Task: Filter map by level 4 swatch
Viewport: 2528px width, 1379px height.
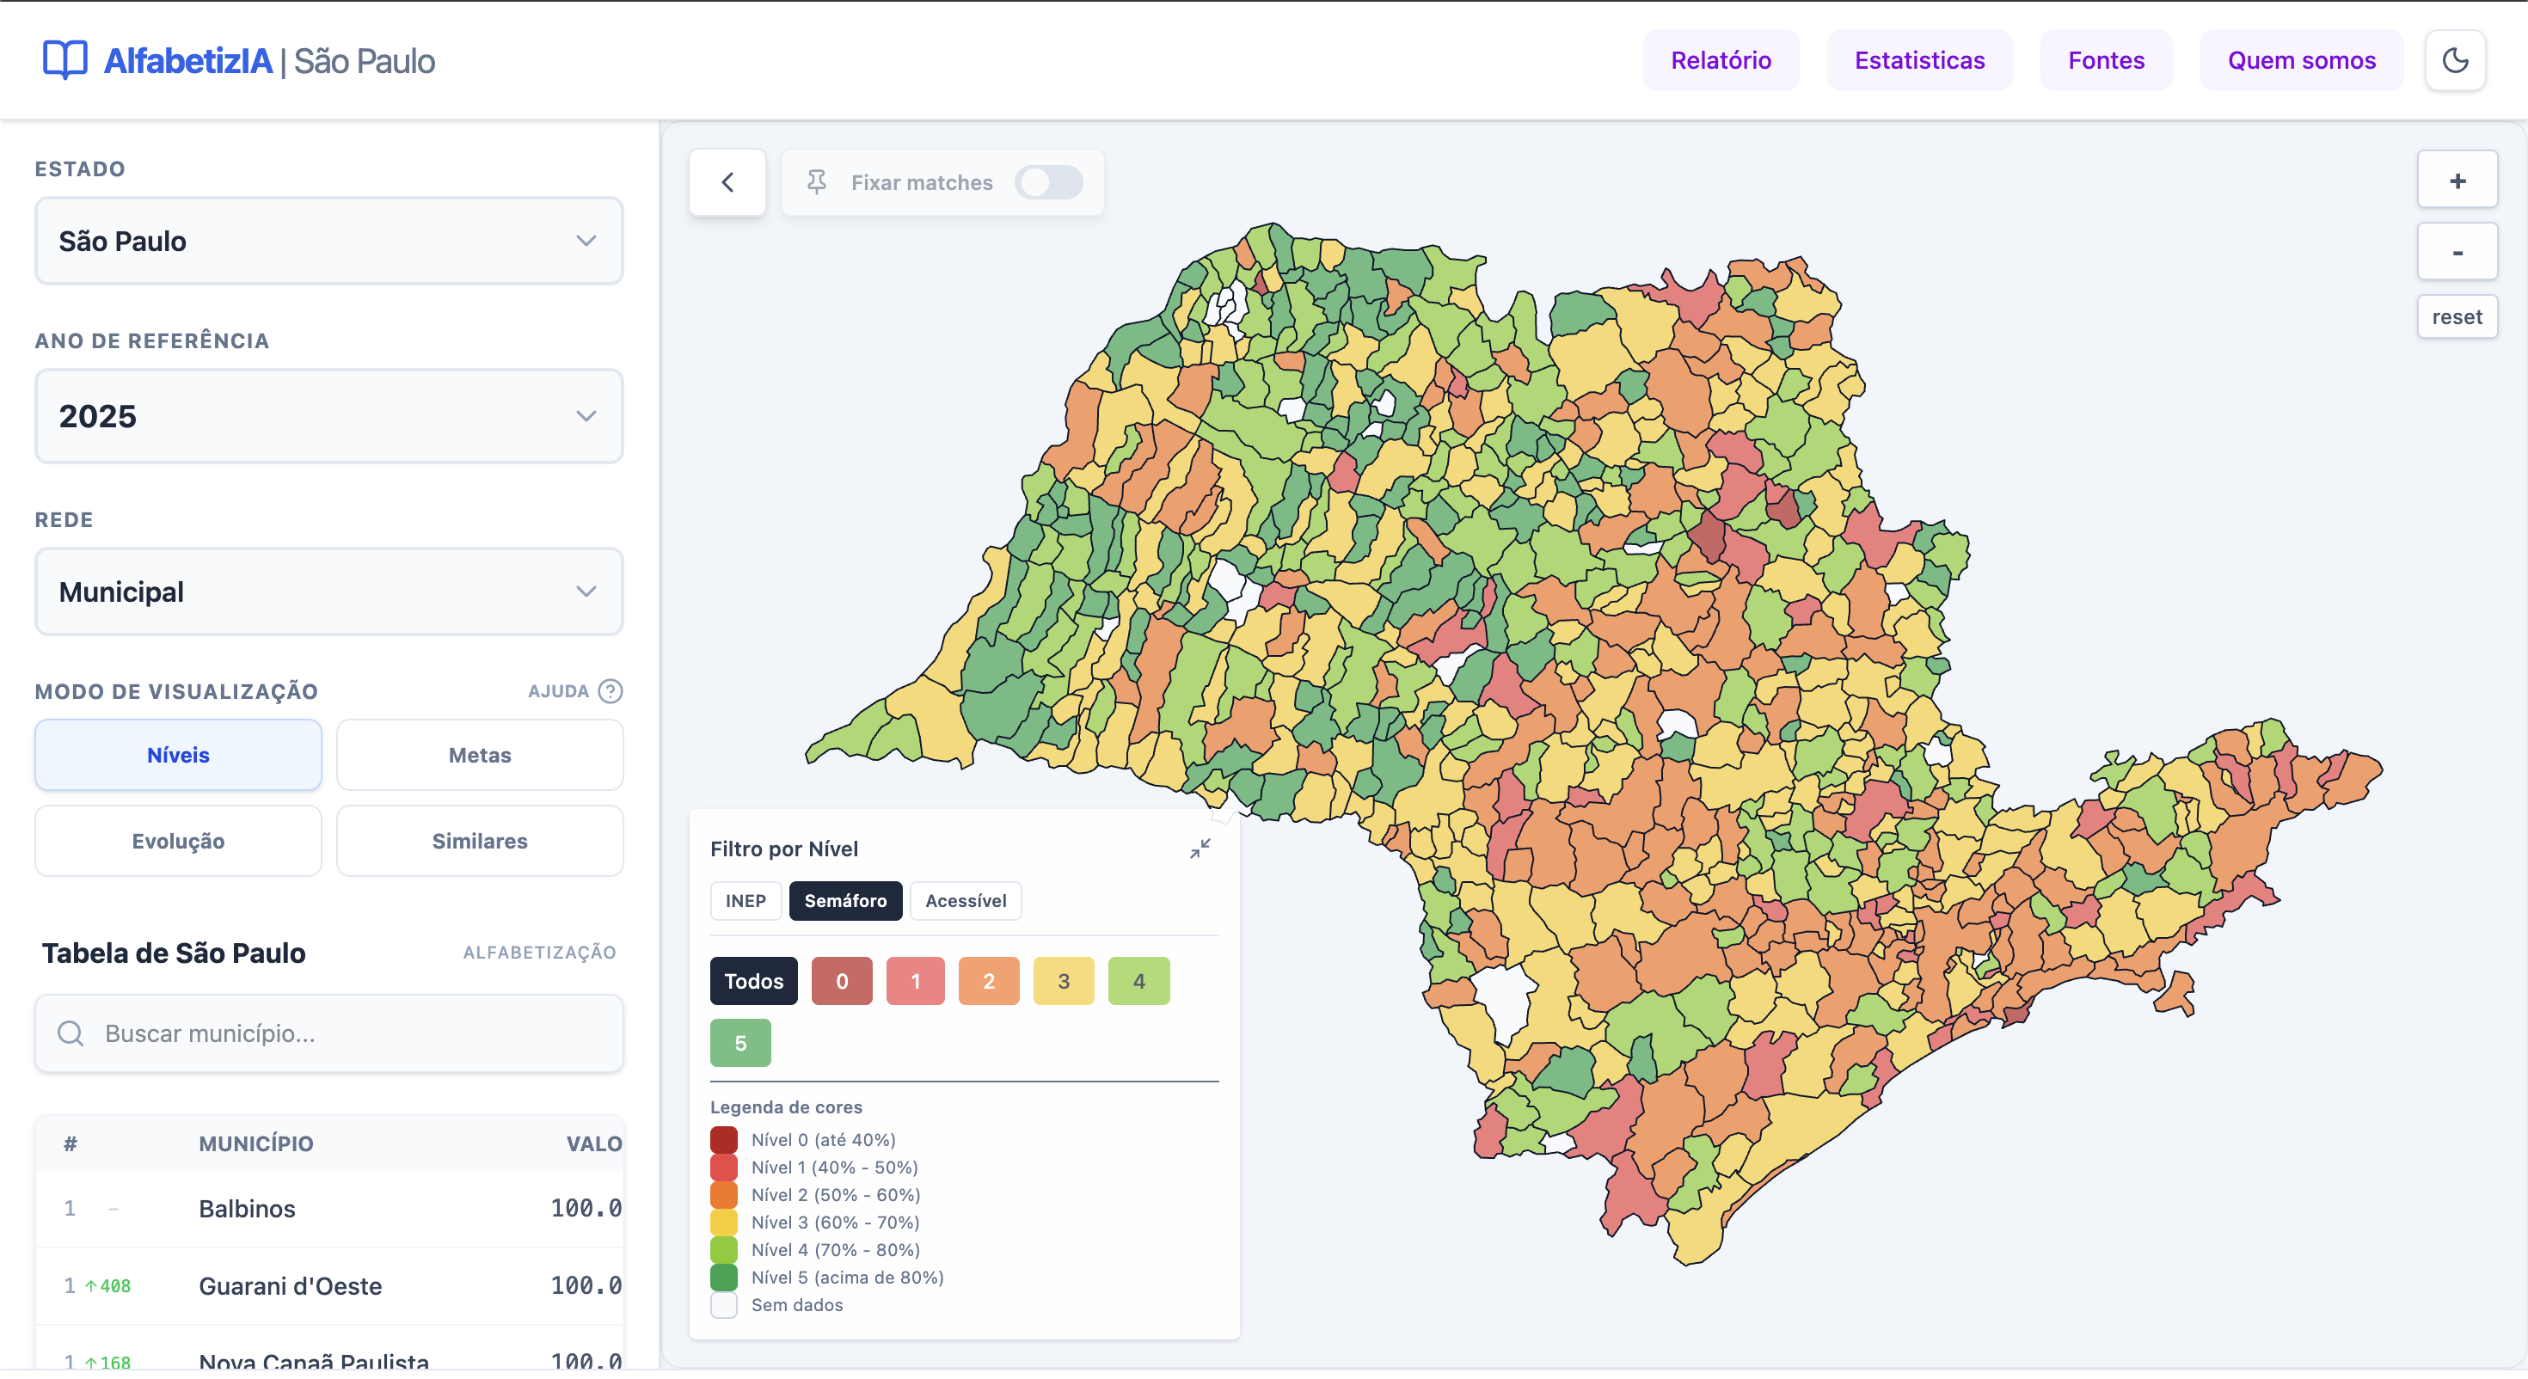Action: click(x=1139, y=980)
